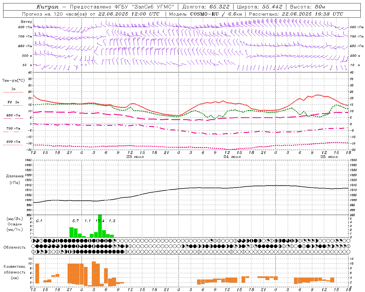Click the right-side '850 гПа' wind level label
This screenshot has width=365, height=292.
[x=357, y=46]
